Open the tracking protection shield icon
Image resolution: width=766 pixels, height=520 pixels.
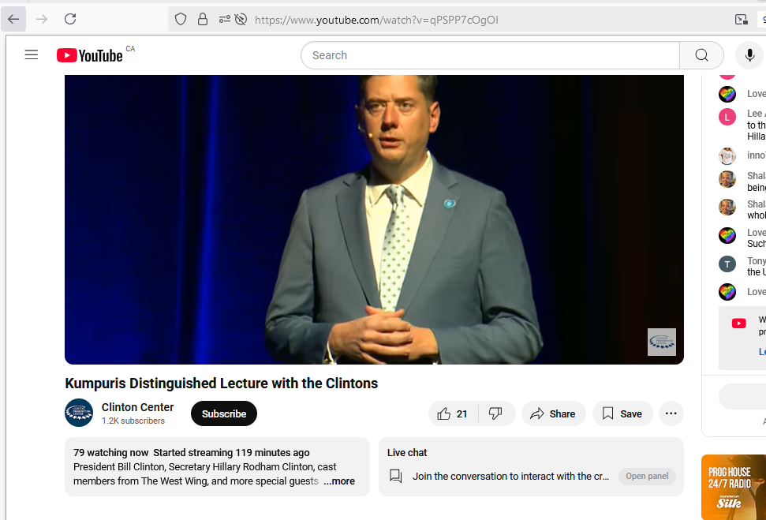tap(181, 20)
